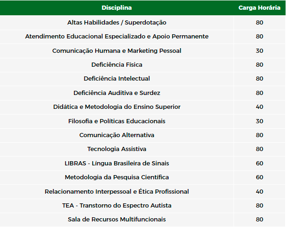Select Atendimento Educacional Especializado e Apoio Permanente
This screenshot has height=227, width=286.
point(117,37)
